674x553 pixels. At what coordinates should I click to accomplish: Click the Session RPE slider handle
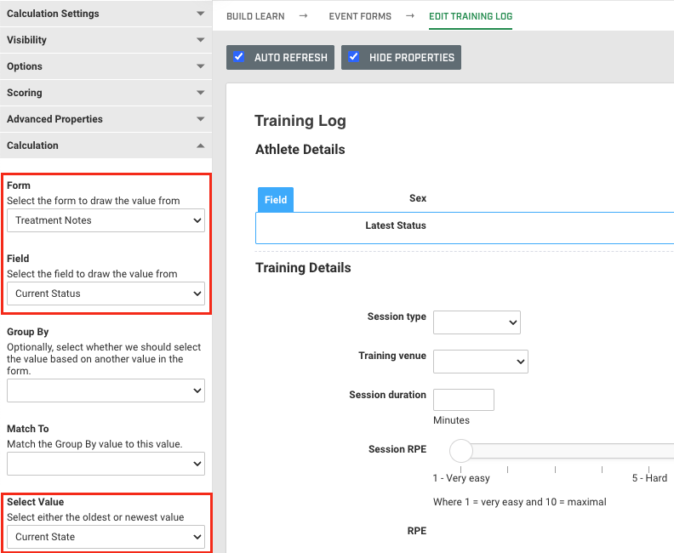point(460,451)
